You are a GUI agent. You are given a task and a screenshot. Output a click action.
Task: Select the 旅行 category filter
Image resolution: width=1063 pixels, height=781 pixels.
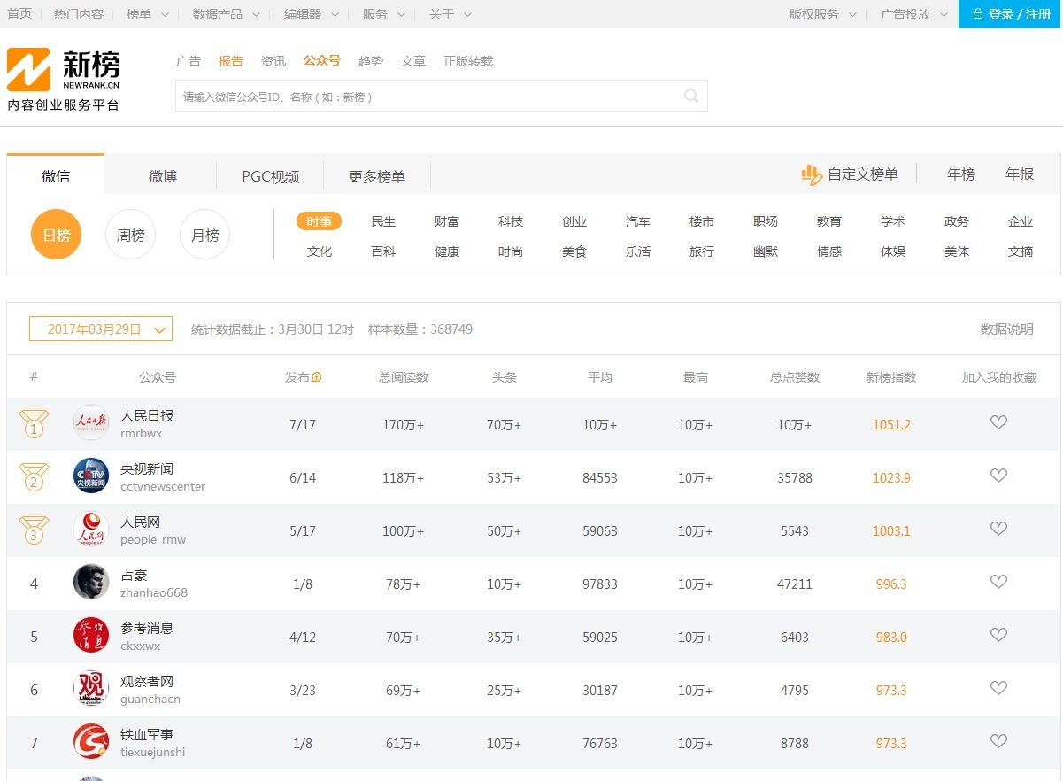(x=702, y=251)
